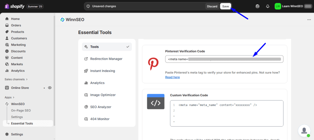Click the Products tag icon

[x=7, y=32]
